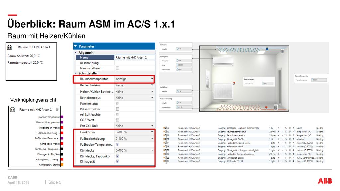
Task: Uncheck the Fußboden-Temperatur checkbox
Action: [117, 145]
